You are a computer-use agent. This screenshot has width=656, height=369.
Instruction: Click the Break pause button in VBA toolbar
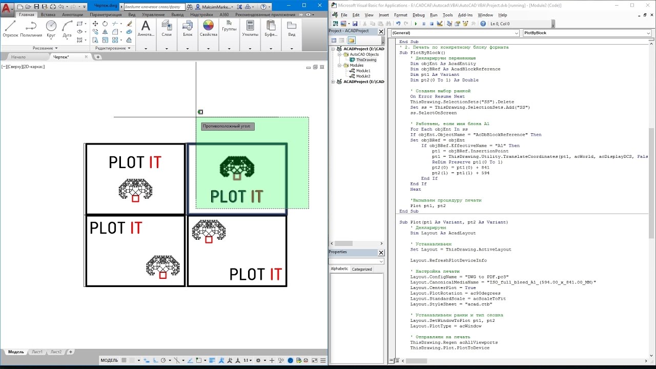tap(424, 24)
